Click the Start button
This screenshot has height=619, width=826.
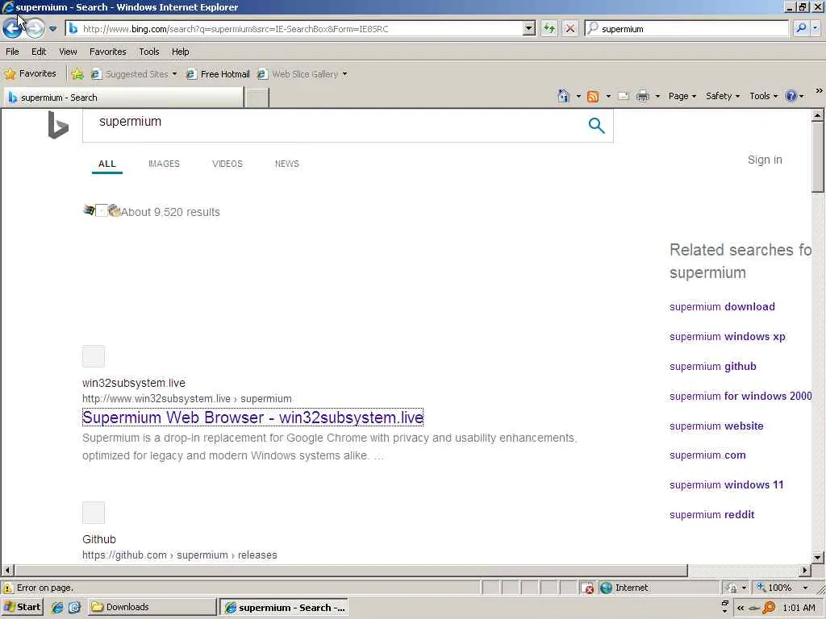coord(22,607)
